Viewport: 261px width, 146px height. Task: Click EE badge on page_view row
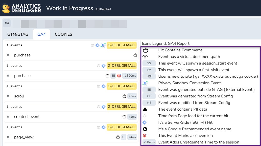(x=124, y=137)
